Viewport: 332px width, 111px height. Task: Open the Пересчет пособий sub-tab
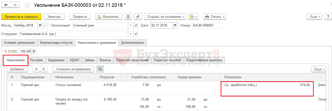tap(167, 60)
